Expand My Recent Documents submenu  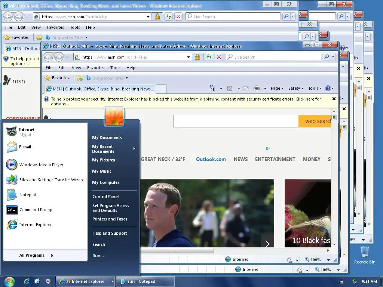coord(114,149)
